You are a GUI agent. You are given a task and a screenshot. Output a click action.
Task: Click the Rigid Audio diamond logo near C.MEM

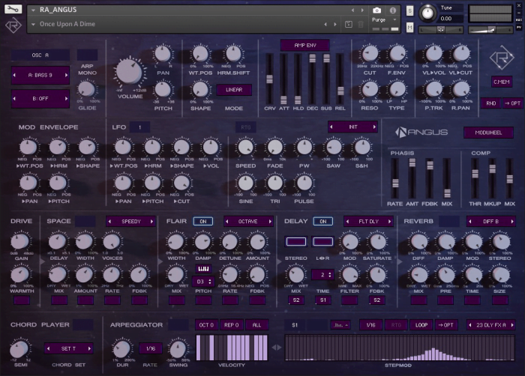pyautogui.click(x=502, y=58)
